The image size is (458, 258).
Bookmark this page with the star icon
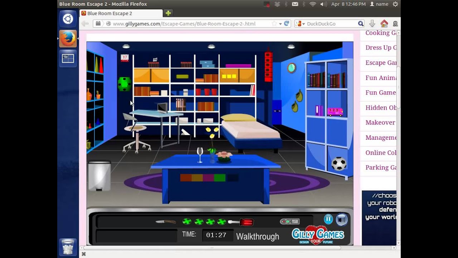(274, 24)
